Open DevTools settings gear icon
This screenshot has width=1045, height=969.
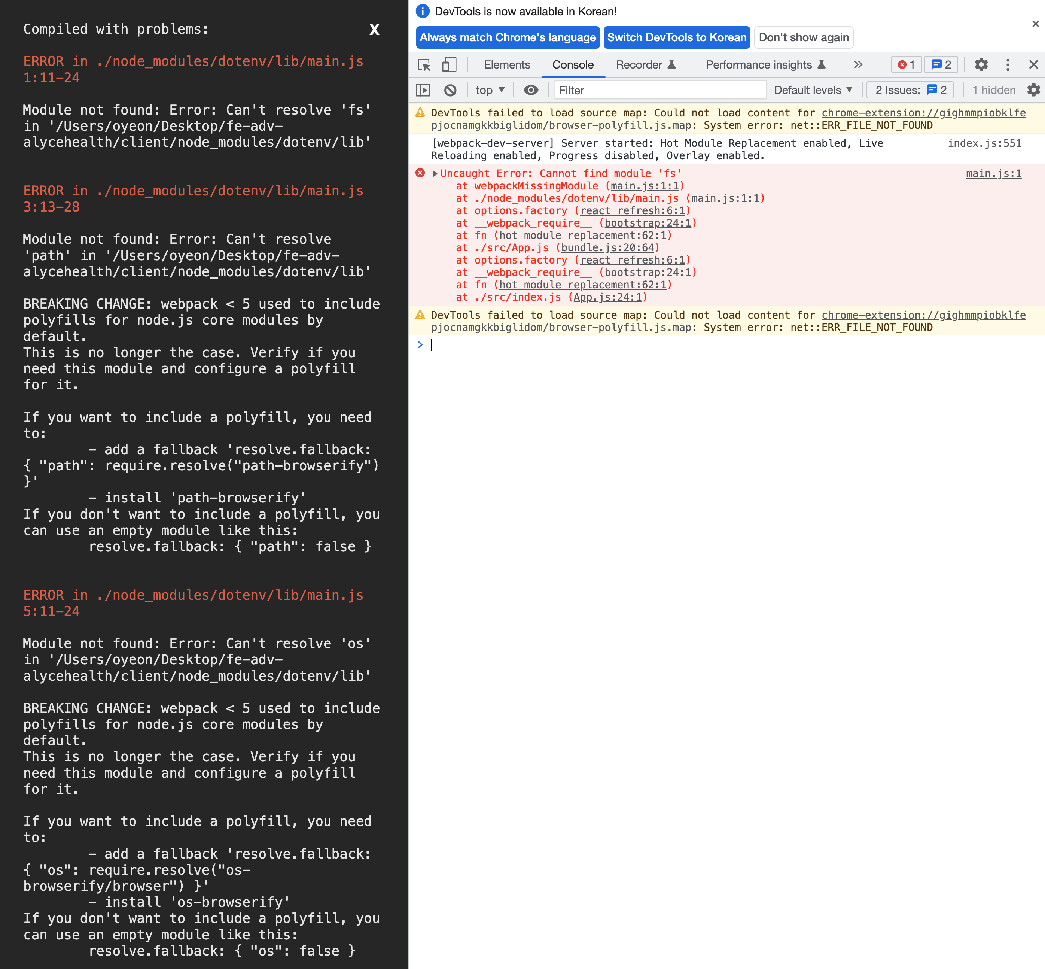click(x=981, y=64)
